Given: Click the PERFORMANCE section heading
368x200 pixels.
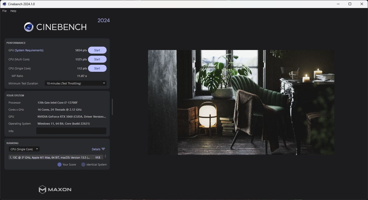Looking at the screenshot, I should 16,43.
